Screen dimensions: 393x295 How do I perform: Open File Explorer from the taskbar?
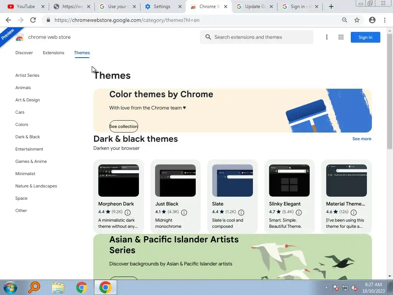pos(58,287)
